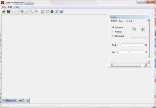
Task: Click the Undo arrow toolbar icon
Action: pos(13,11)
